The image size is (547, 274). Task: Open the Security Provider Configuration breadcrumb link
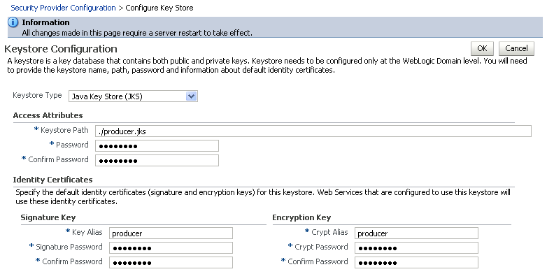coord(63,8)
